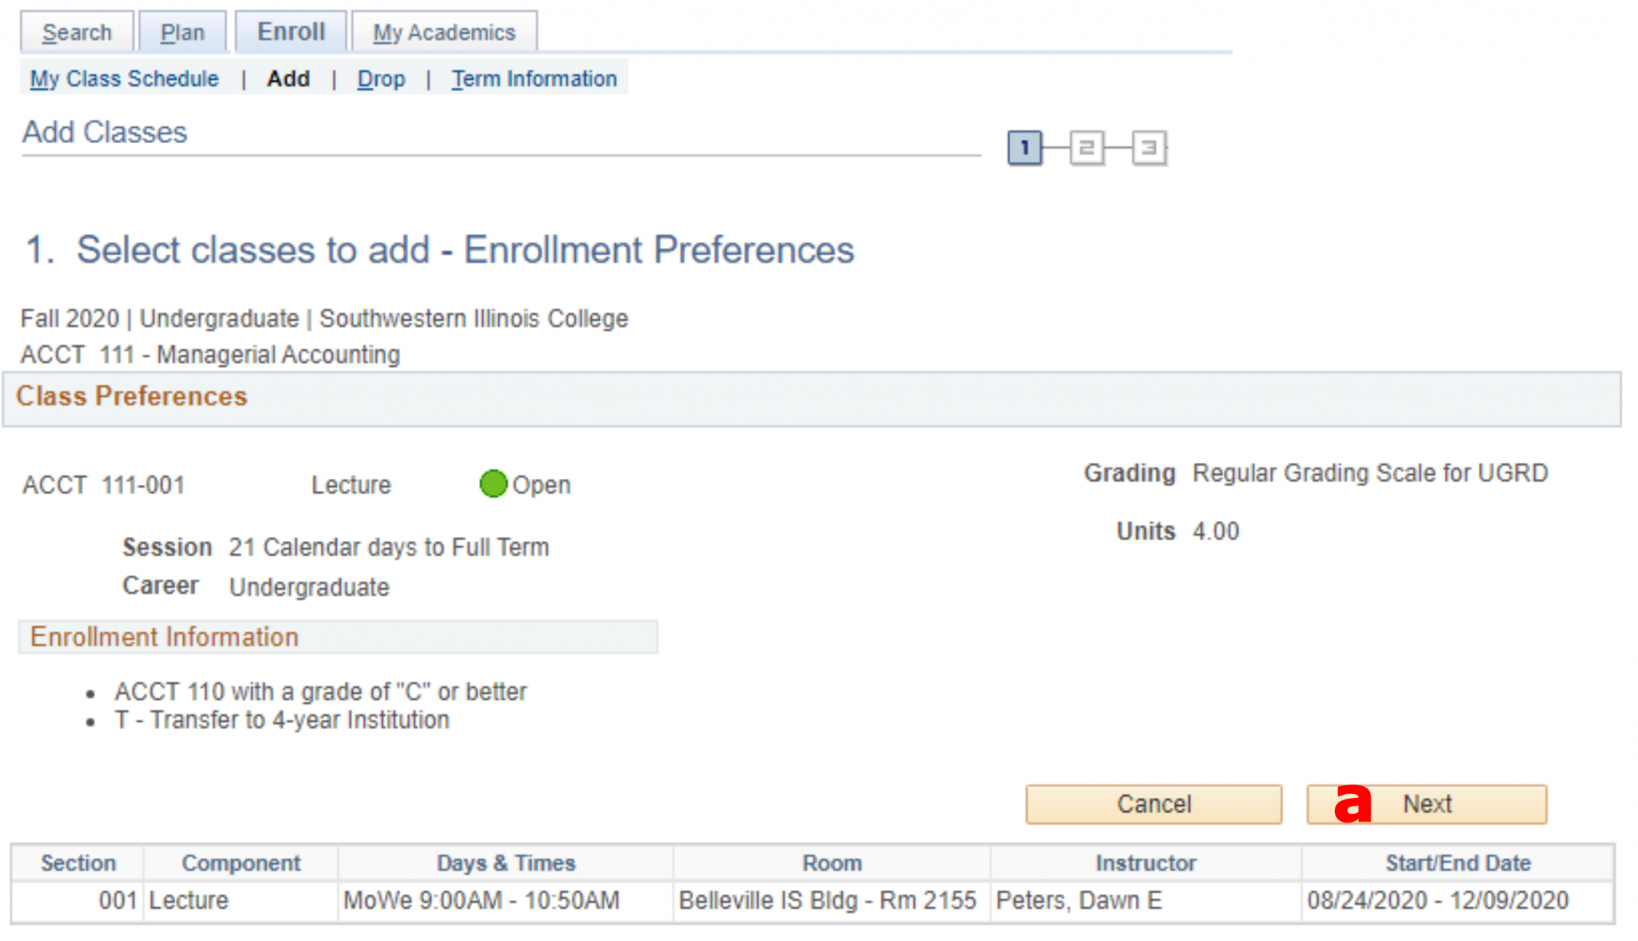Click the Class Preferences section header
Viewport: 1638px width, 941px height.
132,397
